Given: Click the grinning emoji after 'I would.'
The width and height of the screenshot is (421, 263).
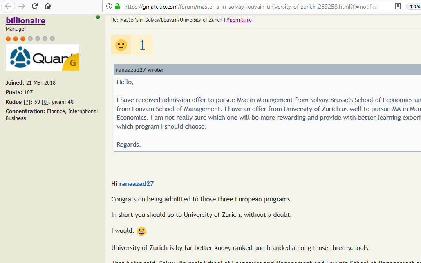Looking at the screenshot, I should pyautogui.click(x=141, y=231).
